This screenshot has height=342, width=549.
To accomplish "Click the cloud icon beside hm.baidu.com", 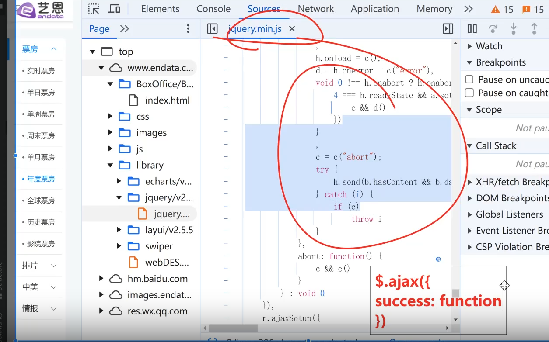I will click(x=115, y=279).
